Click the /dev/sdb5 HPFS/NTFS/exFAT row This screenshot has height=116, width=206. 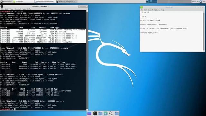(39, 69)
